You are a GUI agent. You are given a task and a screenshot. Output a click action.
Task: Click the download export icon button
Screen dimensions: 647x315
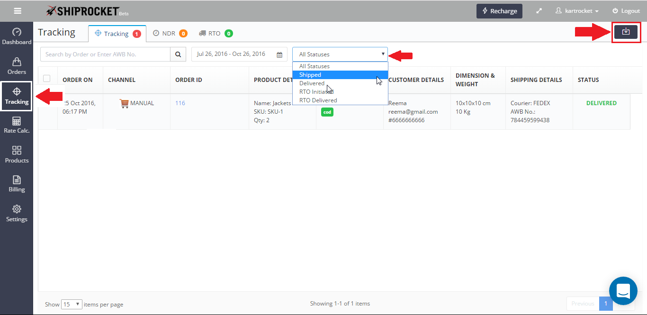pyautogui.click(x=626, y=32)
